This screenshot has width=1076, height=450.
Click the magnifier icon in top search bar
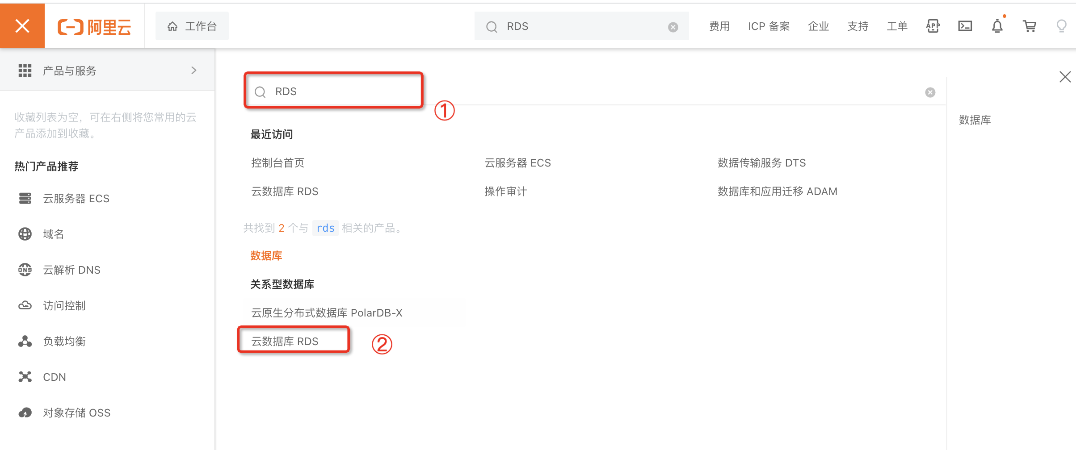pyautogui.click(x=492, y=27)
